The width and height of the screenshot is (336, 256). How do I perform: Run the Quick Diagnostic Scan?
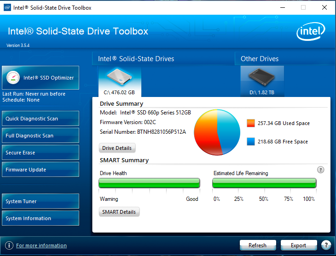click(40, 119)
